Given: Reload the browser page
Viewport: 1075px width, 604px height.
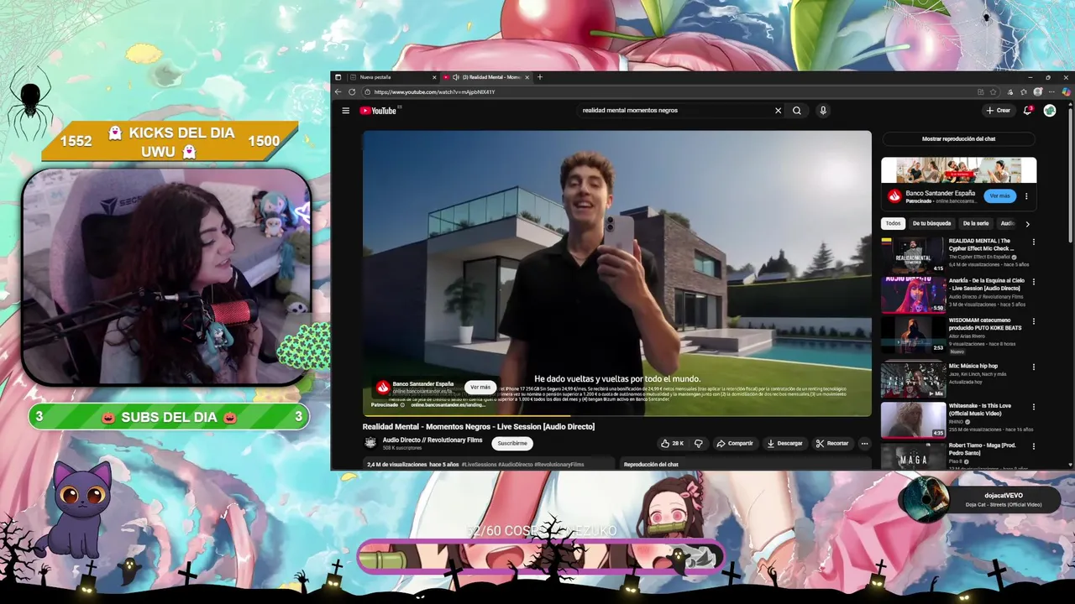Looking at the screenshot, I should pos(352,92).
